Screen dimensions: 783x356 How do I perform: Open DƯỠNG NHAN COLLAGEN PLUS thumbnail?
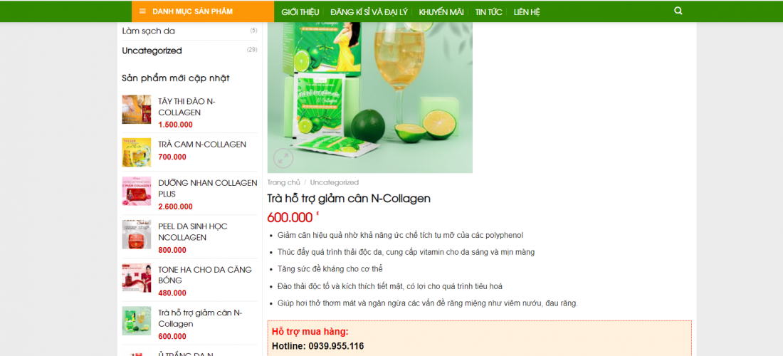137,192
